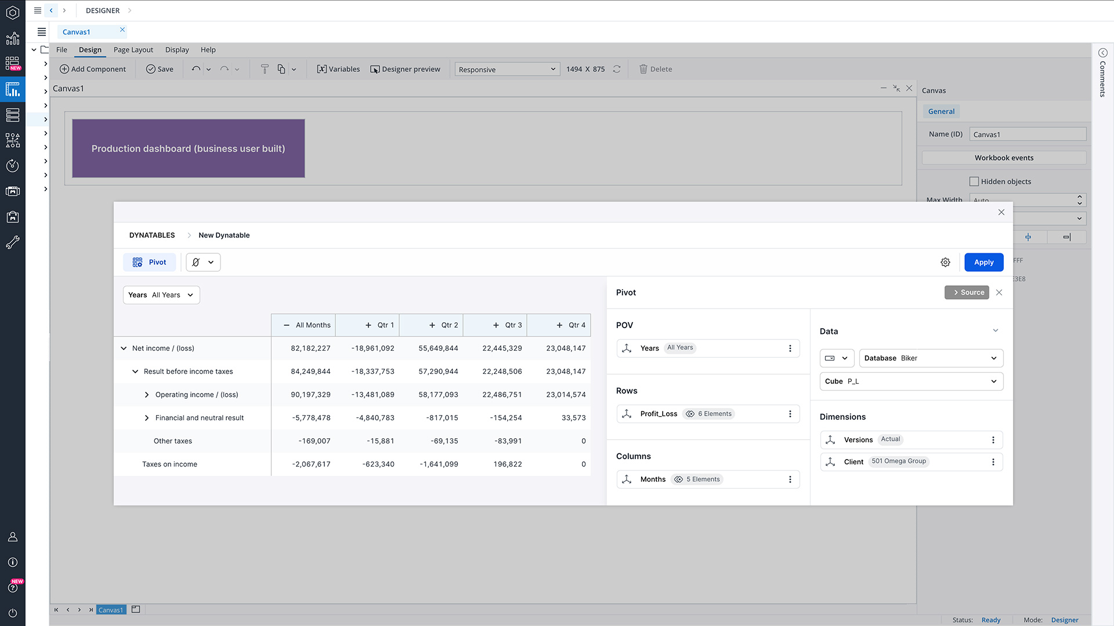The width and height of the screenshot is (1114, 626).
Task: Click the Undo arrow in the toolbar
Action: 196,69
